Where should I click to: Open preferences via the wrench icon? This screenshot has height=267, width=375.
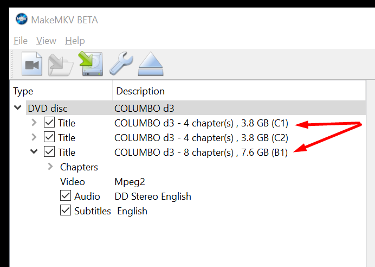point(121,63)
